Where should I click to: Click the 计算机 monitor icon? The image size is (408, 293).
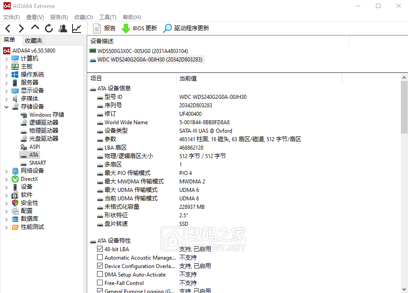[x=15, y=59]
